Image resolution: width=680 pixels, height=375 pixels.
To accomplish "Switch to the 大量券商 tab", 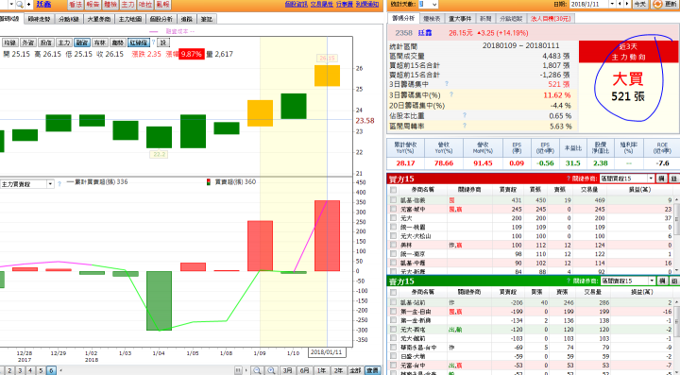I will [x=99, y=19].
